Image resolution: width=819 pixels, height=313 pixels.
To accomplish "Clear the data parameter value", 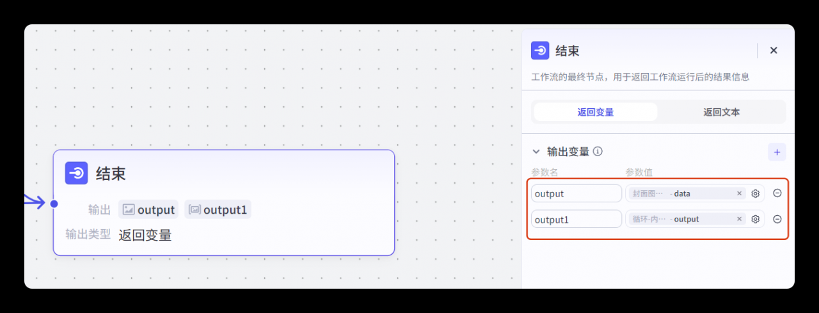I will [x=739, y=193].
